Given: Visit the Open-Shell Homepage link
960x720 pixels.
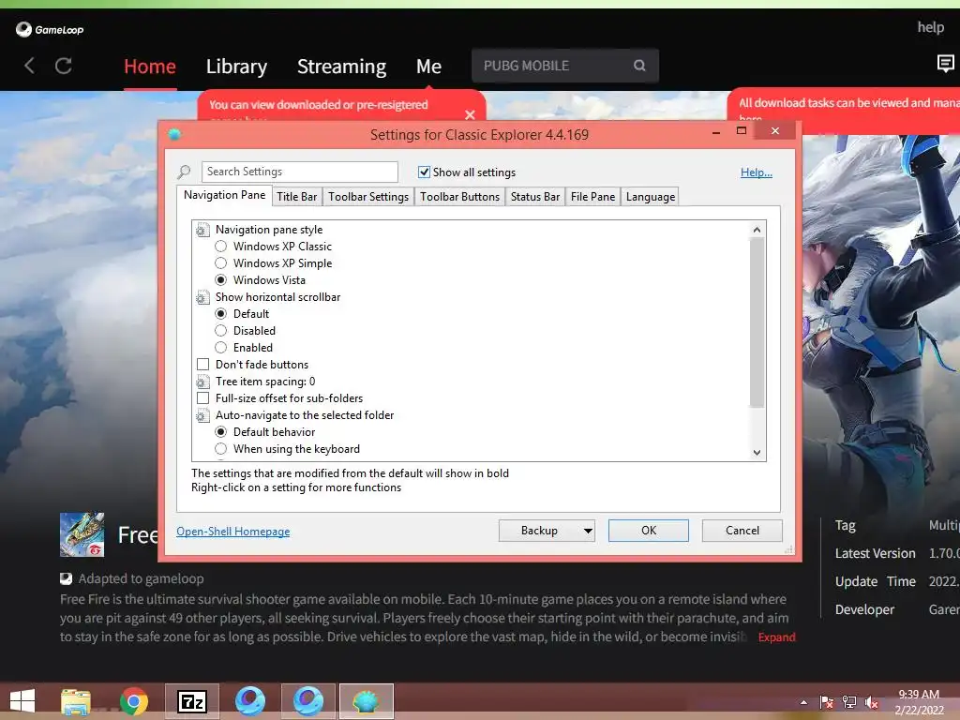Looking at the screenshot, I should (x=233, y=532).
